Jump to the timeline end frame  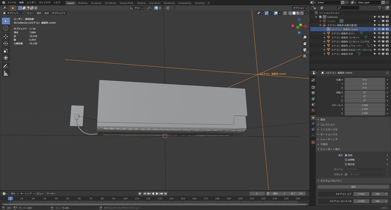coord(166,194)
